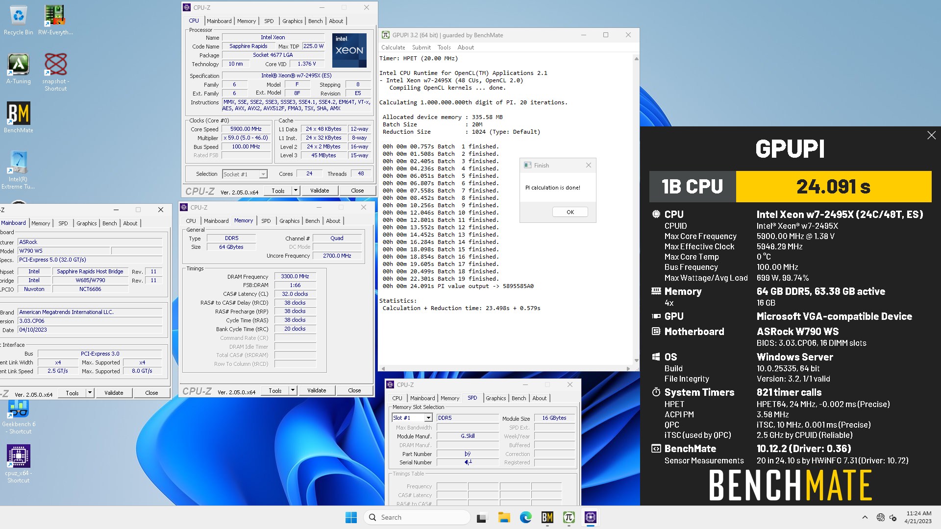Screen dimensions: 941x529
Task: Open Task View on the taskbar
Action: (482, 517)
